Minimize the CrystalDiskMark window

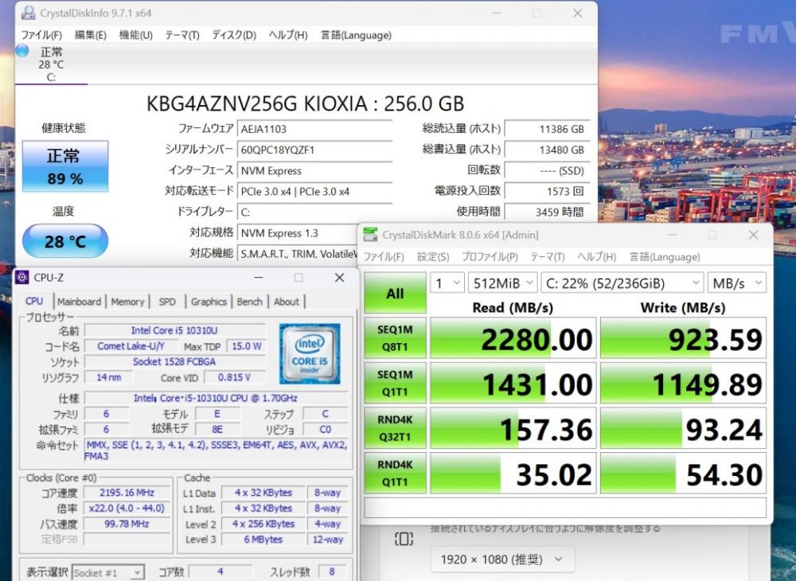click(x=672, y=235)
